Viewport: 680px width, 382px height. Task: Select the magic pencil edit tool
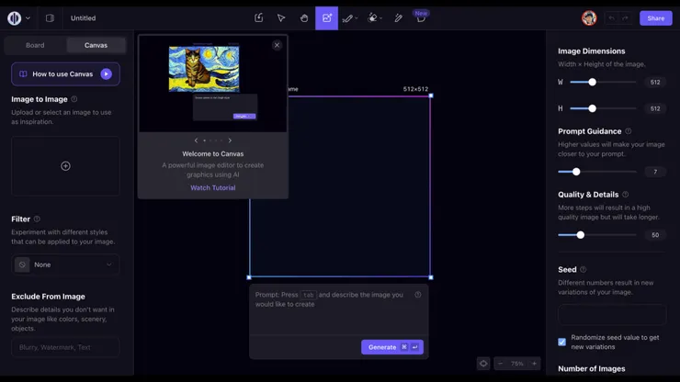pyautogui.click(x=398, y=18)
